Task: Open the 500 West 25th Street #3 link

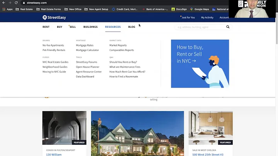Action: tap(208, 154)
